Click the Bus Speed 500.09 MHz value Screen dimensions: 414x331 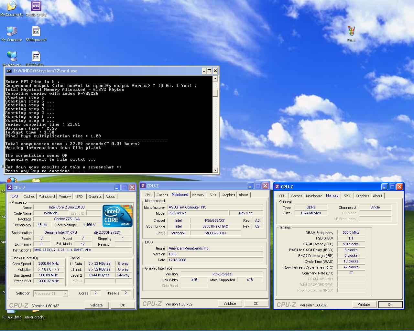click(x=49, y=275)
